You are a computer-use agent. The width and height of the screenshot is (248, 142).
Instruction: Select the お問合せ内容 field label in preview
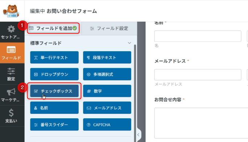(x=168, y=99)
